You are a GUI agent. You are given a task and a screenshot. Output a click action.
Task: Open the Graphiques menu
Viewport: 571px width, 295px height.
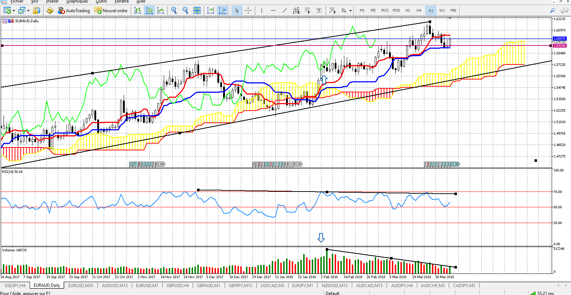point(77,1)
